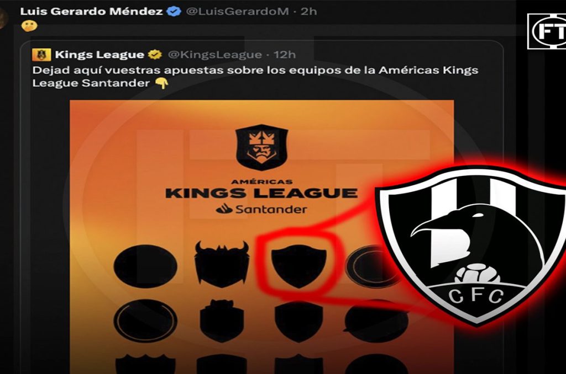Open the @LuisGerardoM handle link
Image resolution: width=566 pixels, height=374 pixels.
[x=237, y=12]
